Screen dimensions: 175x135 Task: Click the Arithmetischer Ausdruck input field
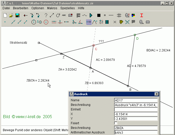click(136, 132)
